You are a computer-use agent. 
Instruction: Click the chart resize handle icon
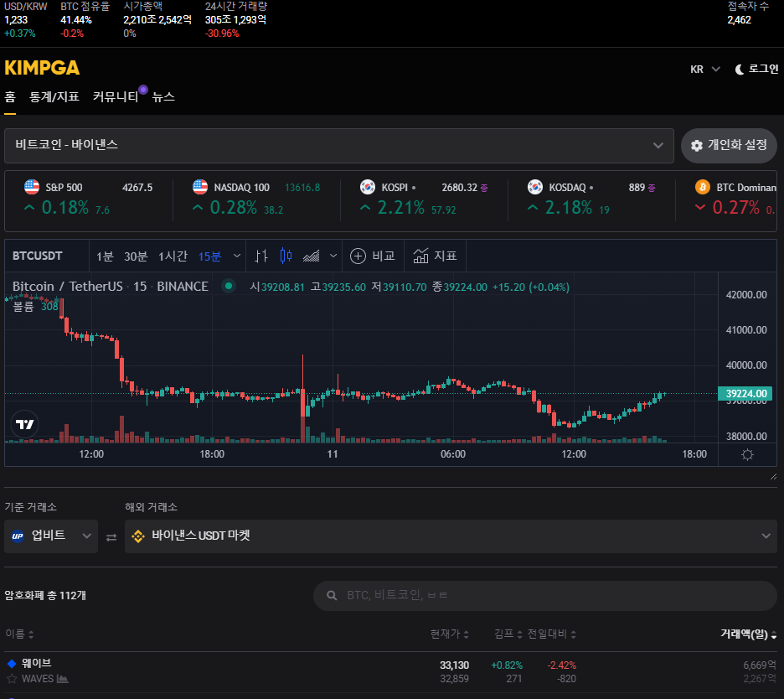(773, 477)
